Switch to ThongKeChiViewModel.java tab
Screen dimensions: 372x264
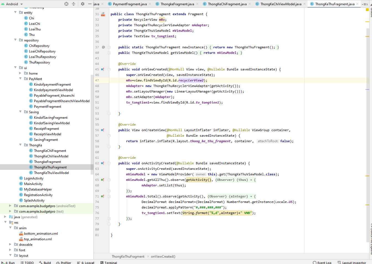(x=281, y=4)
